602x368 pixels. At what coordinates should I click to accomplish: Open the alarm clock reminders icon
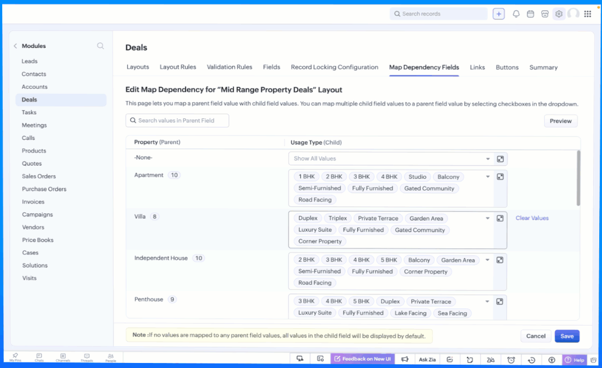point(511,360)
